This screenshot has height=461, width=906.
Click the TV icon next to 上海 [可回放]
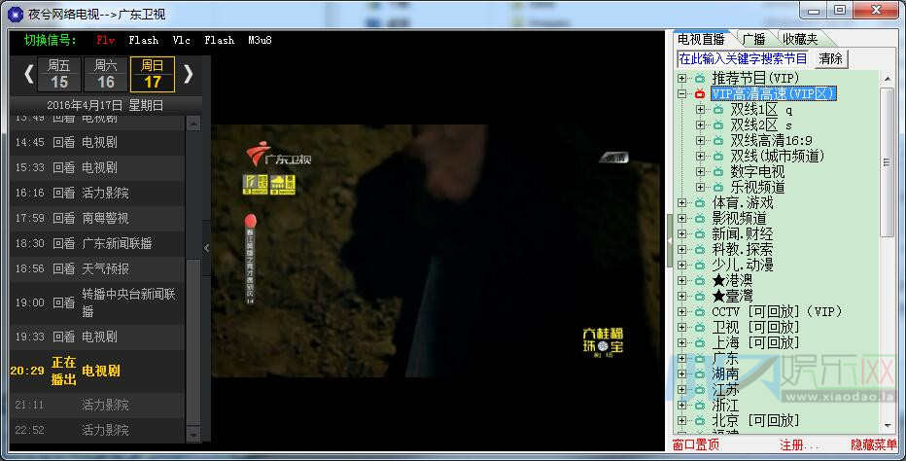pyautogui.click(x=700, y=343)
